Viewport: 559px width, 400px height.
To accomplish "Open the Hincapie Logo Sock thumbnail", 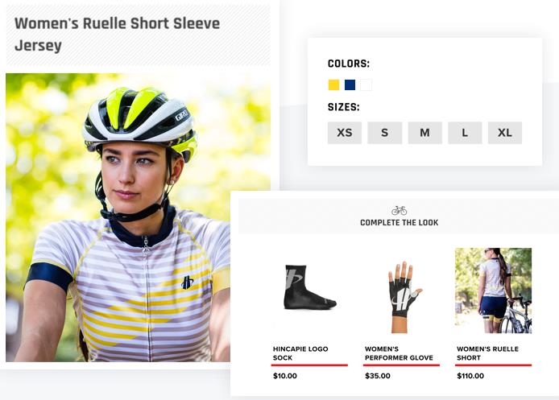I will pyautogui.click(x=308, y=287).
